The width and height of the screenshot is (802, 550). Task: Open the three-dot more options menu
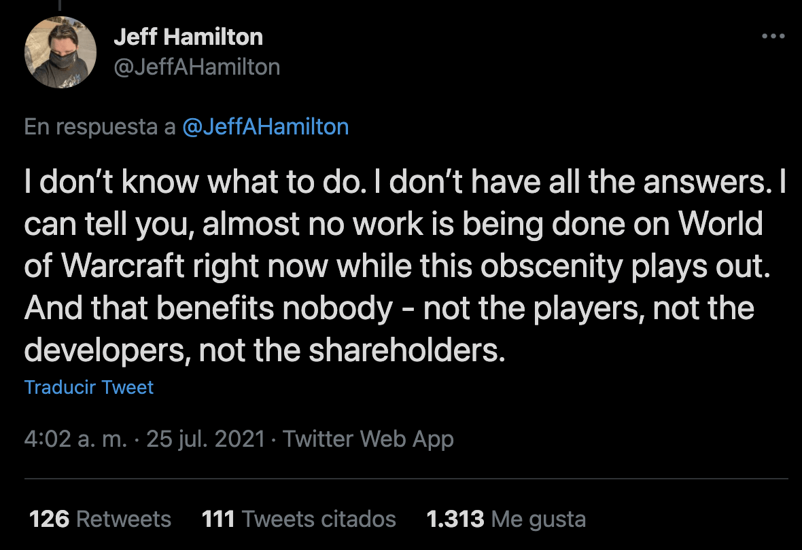[773, 36]
